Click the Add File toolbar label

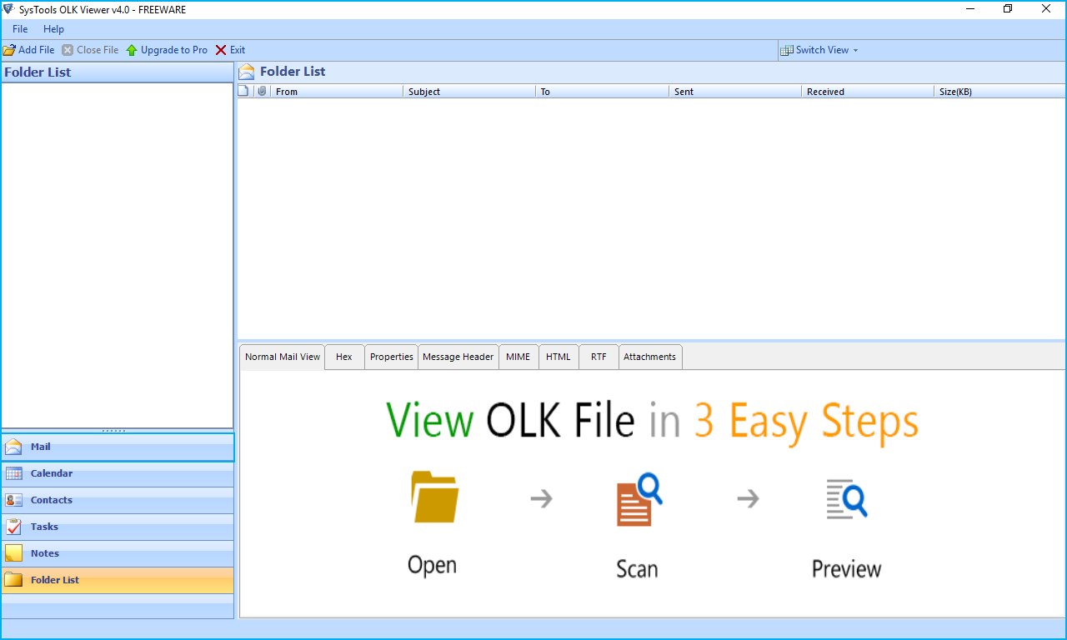click(37, 50)
